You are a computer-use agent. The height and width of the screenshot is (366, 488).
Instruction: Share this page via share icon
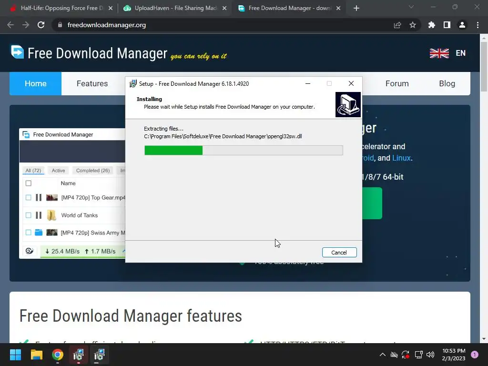(x=397, y=25)
